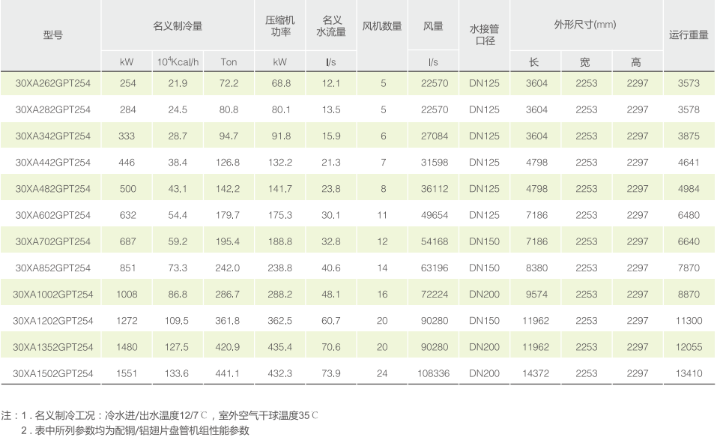Select the 30XA702GPT254 model row label

point(52,241)
